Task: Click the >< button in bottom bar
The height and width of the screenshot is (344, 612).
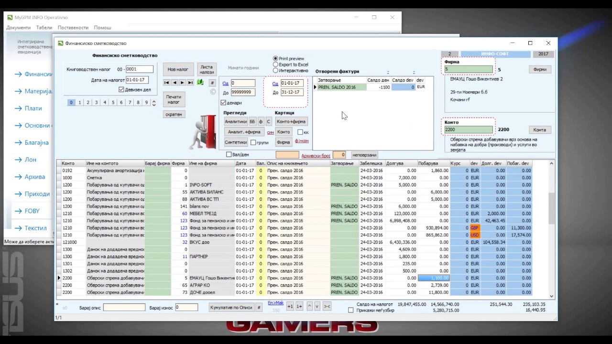Action: click(x=327, y=306)
